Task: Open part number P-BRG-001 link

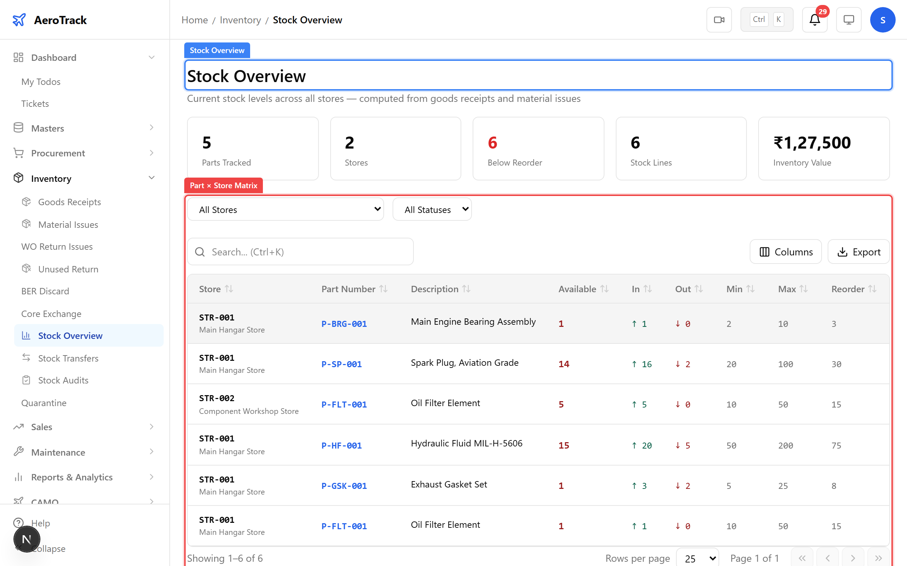Action: (344, 324)
